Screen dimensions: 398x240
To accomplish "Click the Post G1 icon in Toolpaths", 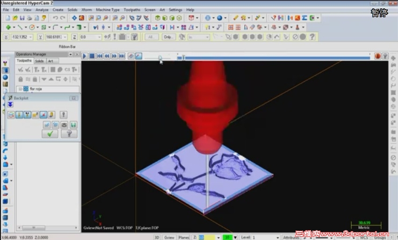I will [67, 70].
